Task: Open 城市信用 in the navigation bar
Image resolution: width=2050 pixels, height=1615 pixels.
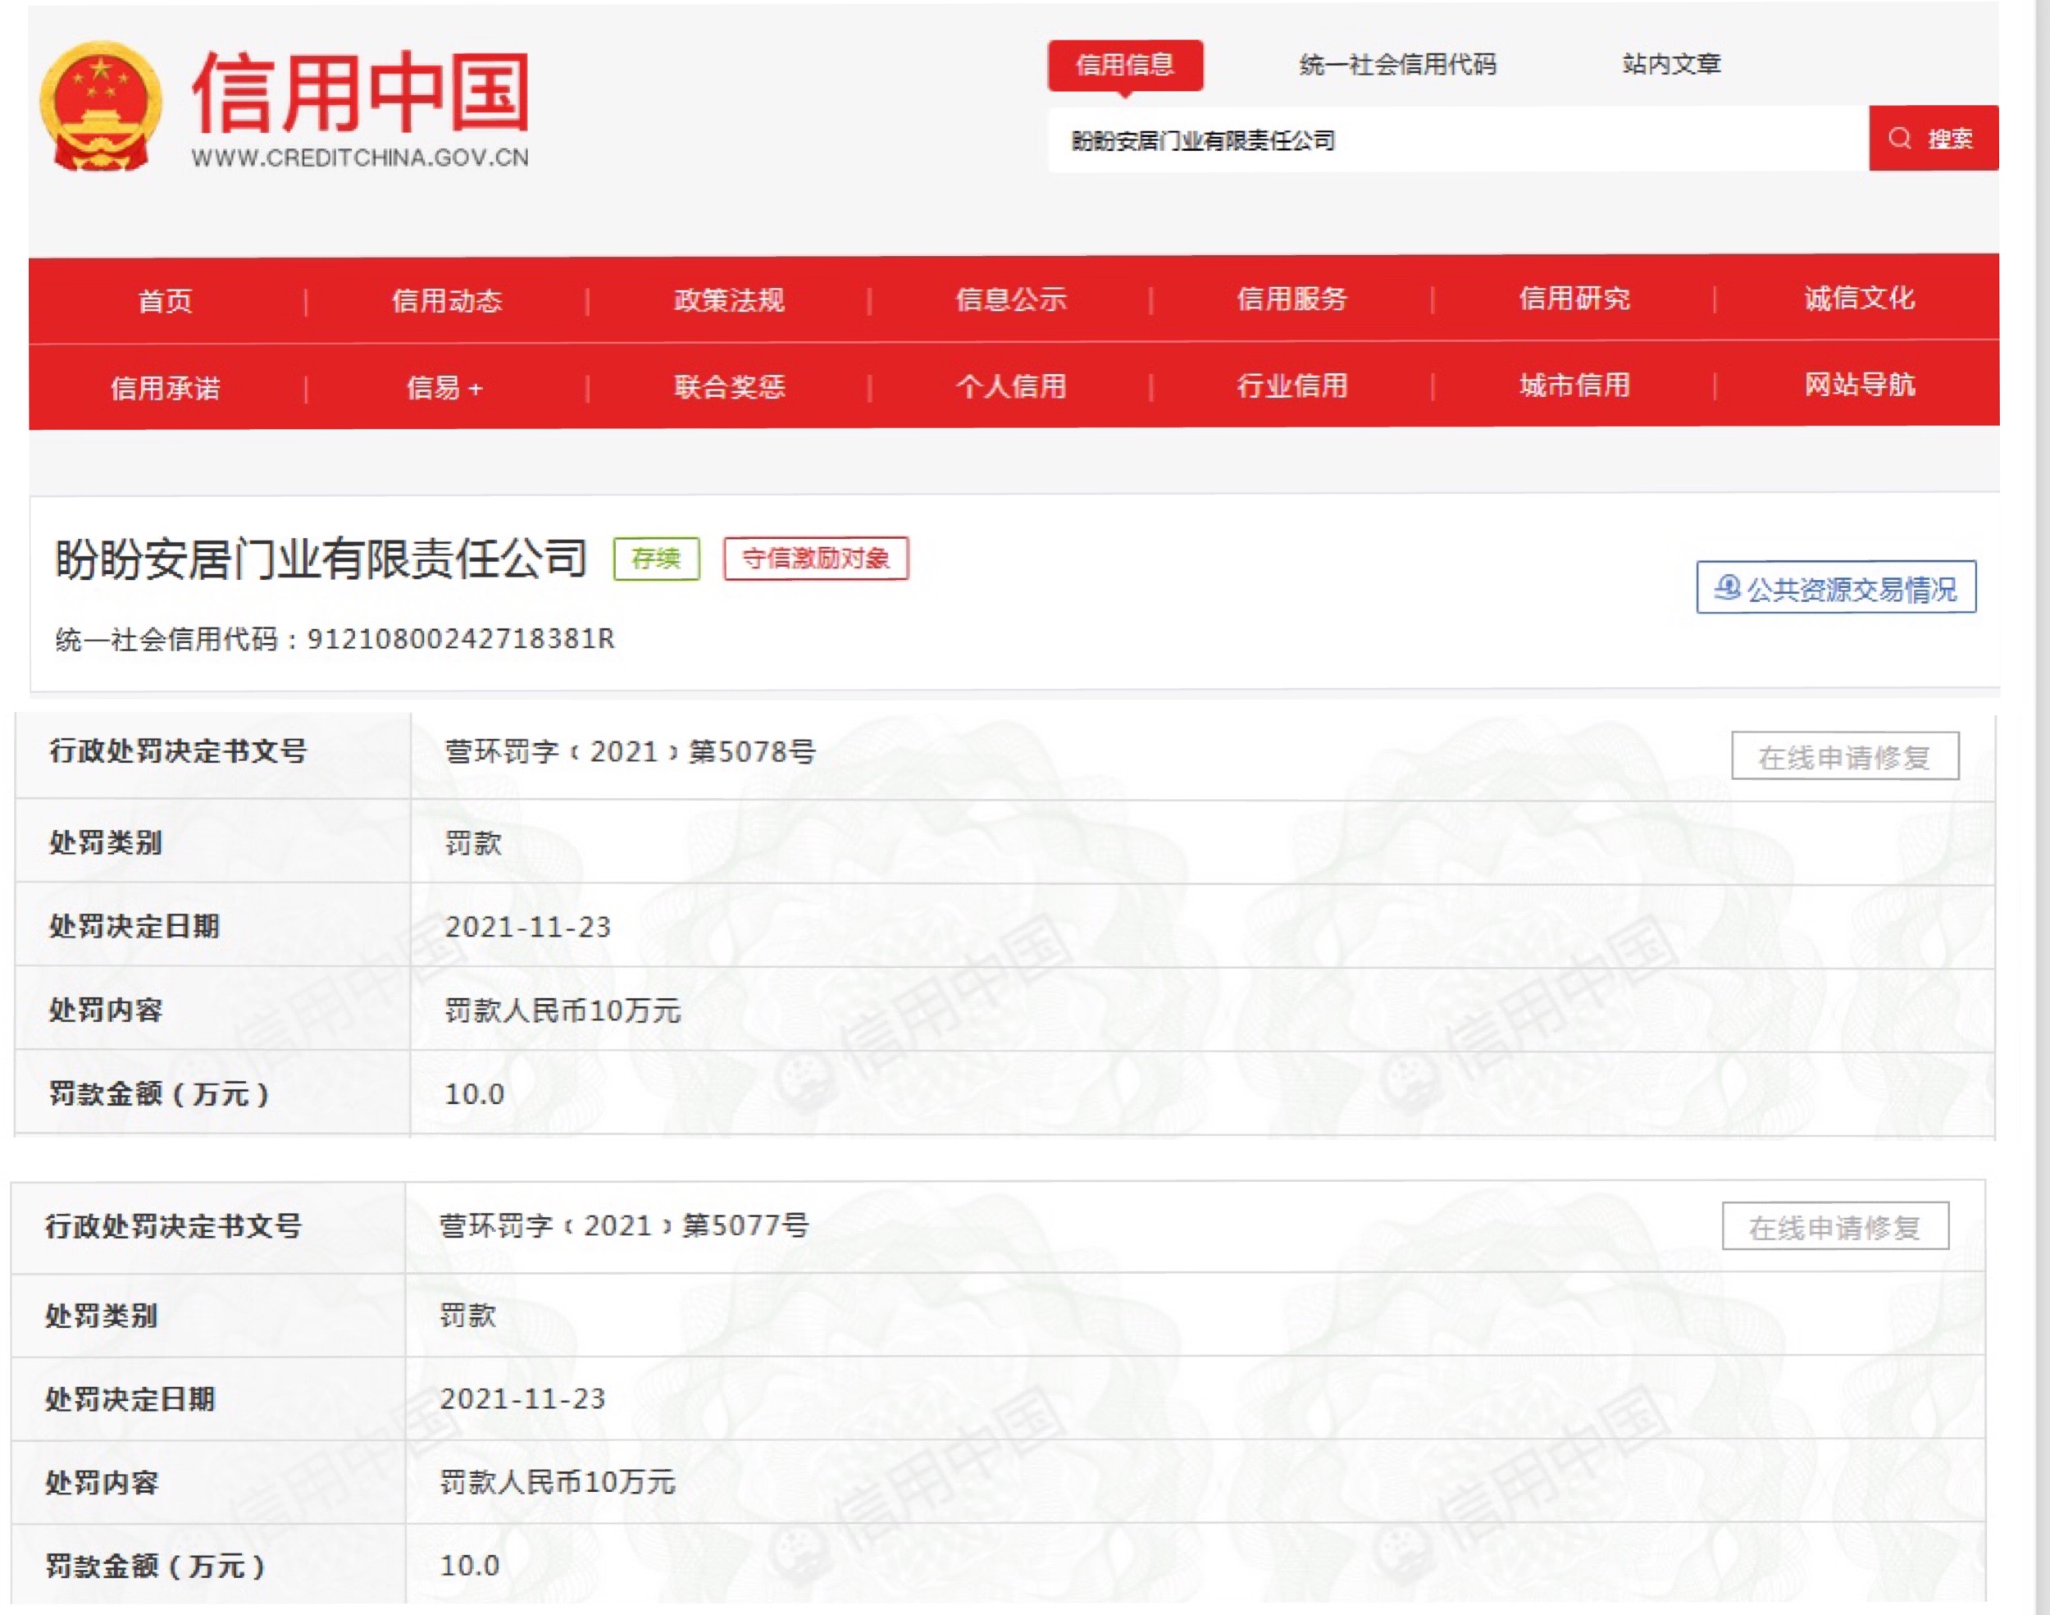Action: coord(1574,385)
